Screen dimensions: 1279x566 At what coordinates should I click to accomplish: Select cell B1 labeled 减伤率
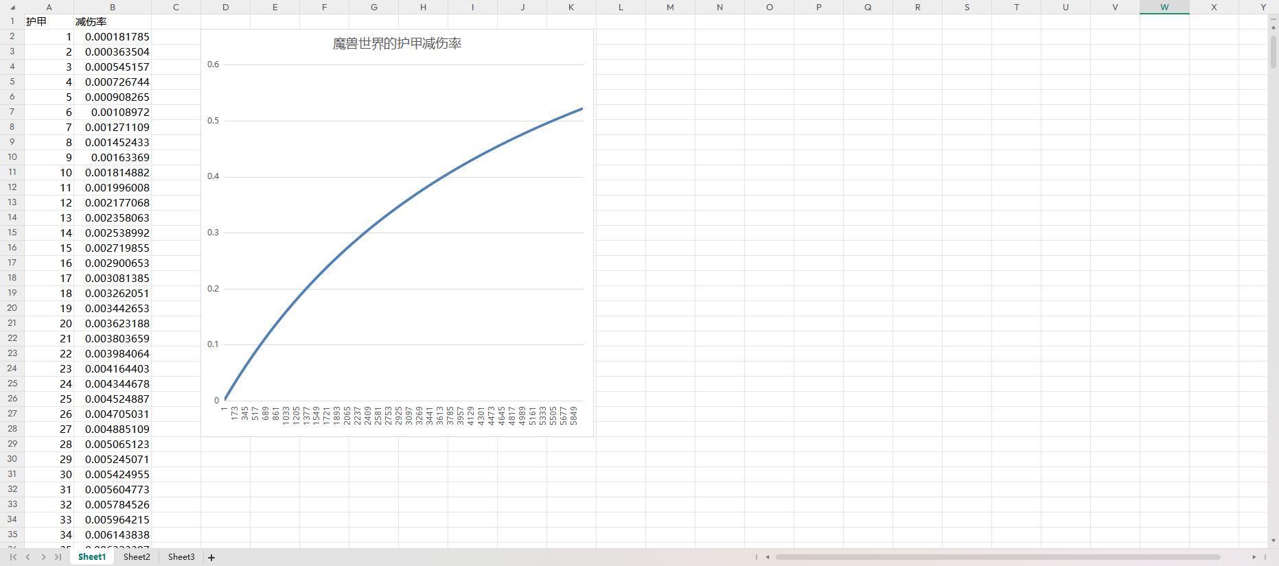pyautogui.click(x=113, y=22)
